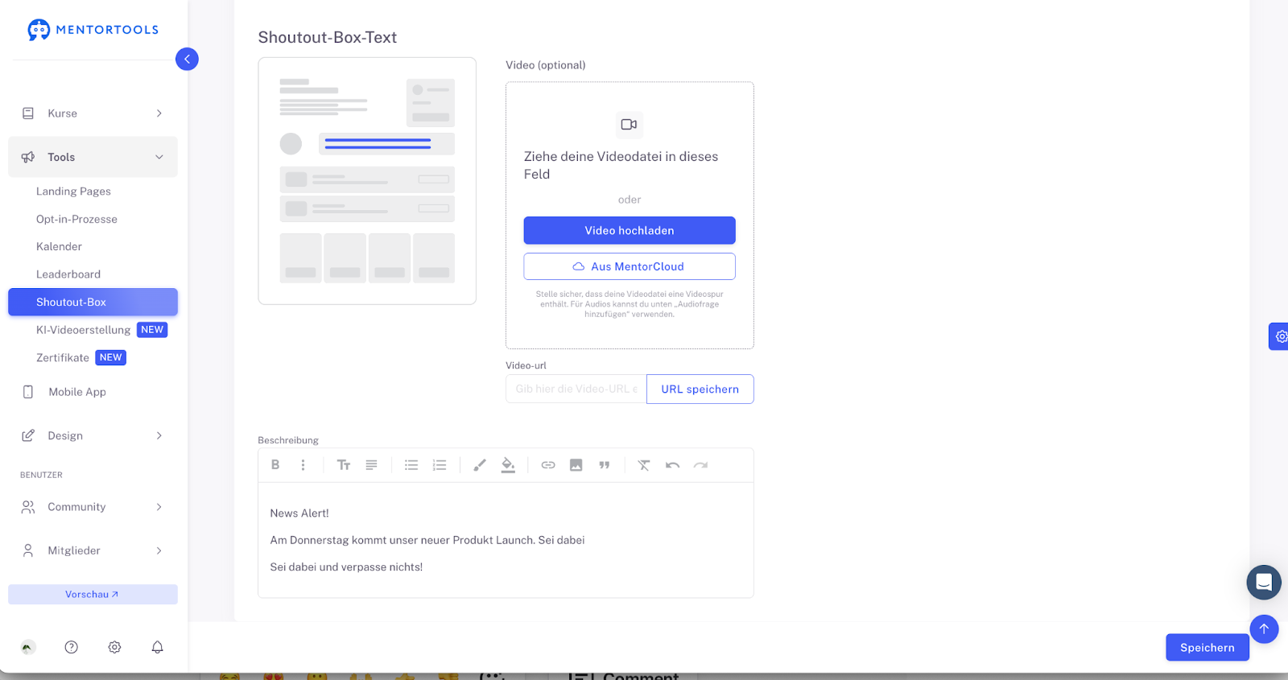Open text alignment options
Image resolution: width=1288 pixels, height=680 pixels.
coord(371,465)
